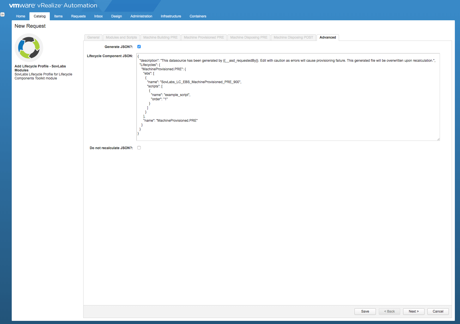The image size is (460, 324).
Task: Select the Infrastructure menu item
Action: (x=171, y=16)
